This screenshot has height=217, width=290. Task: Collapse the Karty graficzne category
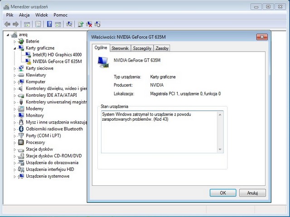point(15,48)
